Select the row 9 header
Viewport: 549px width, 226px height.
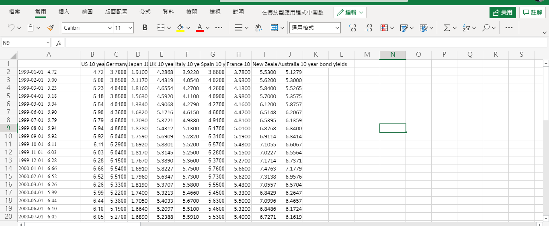tap(8, 128)
